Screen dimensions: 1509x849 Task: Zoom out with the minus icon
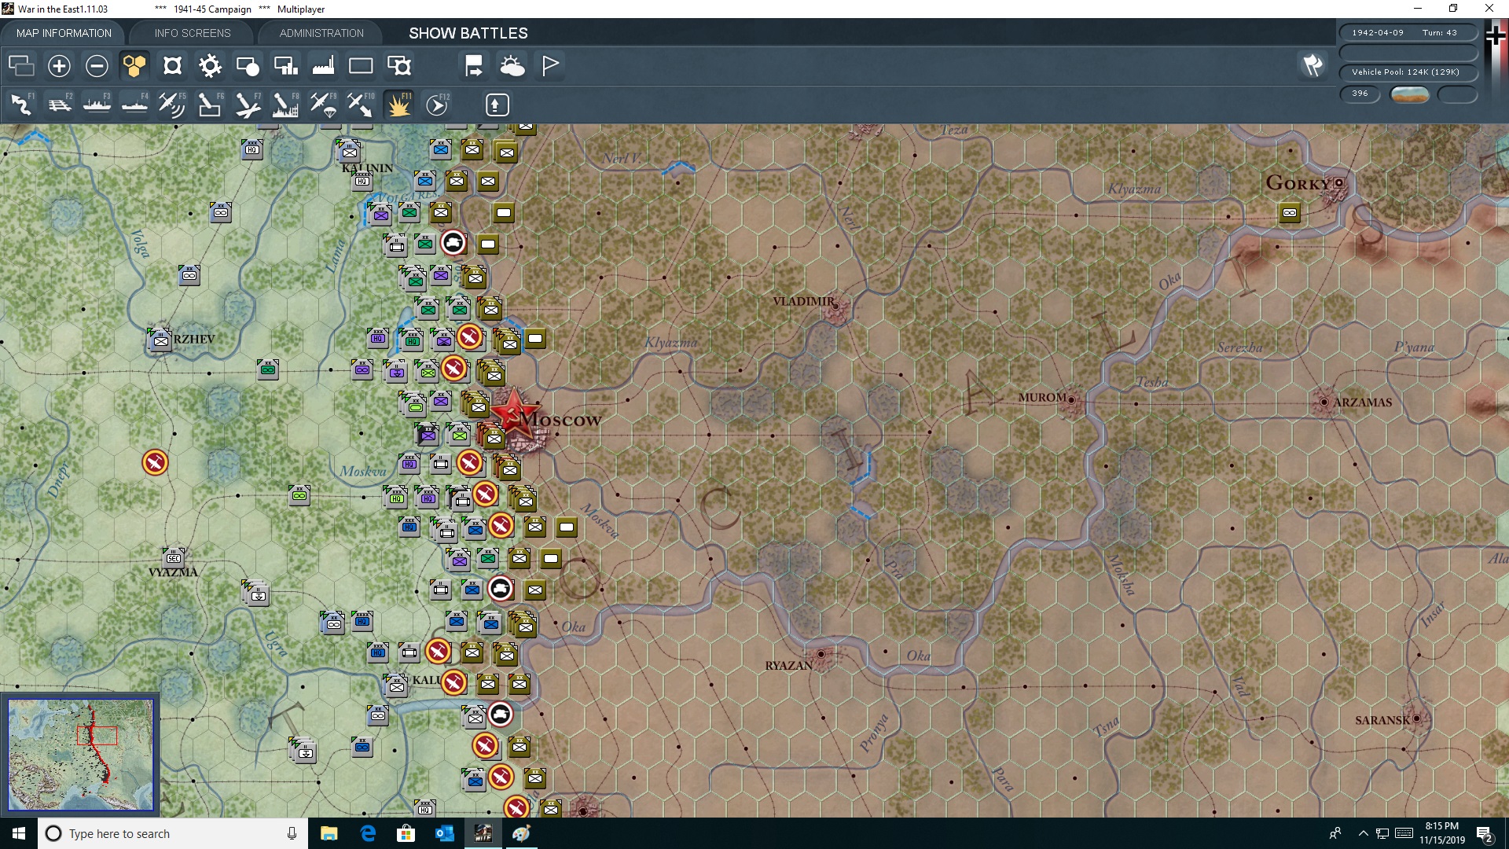click(97, 66)
